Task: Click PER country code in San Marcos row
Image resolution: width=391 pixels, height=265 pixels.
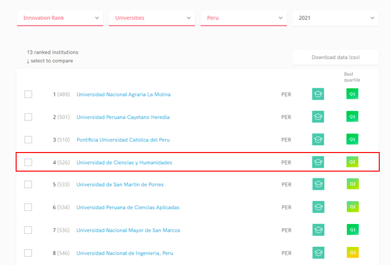Action: [286, 230]
